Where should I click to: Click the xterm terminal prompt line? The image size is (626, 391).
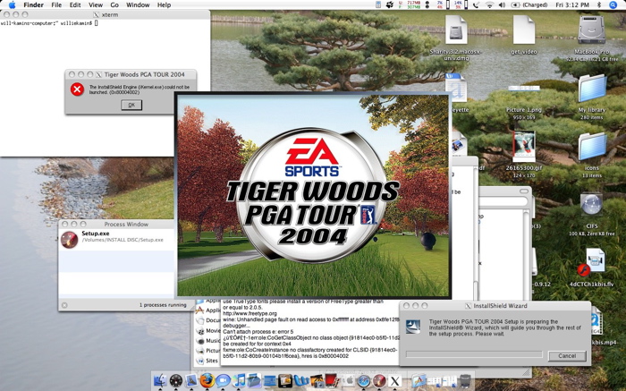49,23
